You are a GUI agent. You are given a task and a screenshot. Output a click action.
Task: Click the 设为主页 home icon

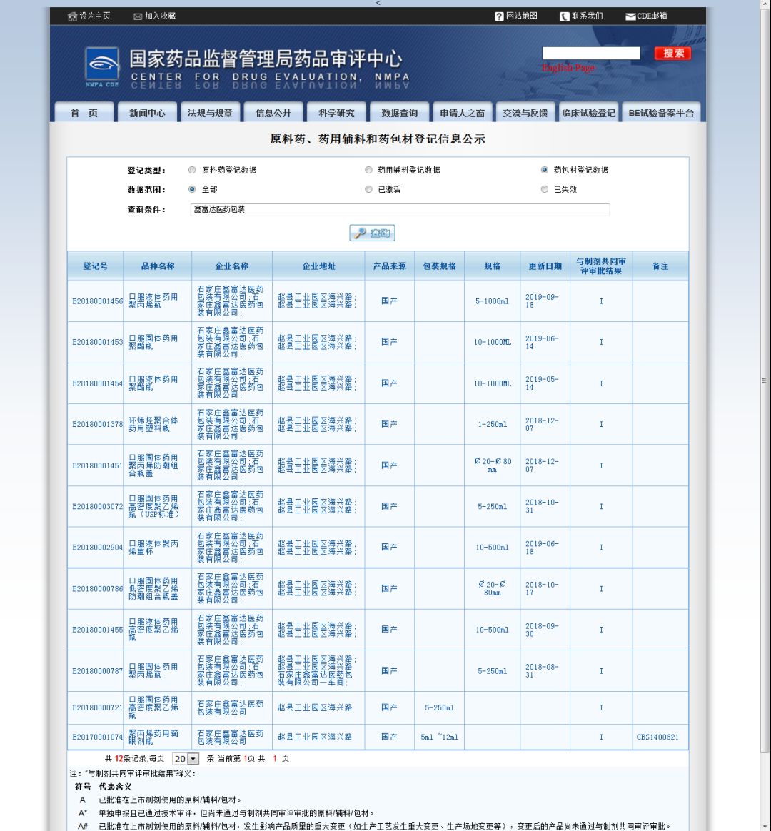tap(73, 16)
